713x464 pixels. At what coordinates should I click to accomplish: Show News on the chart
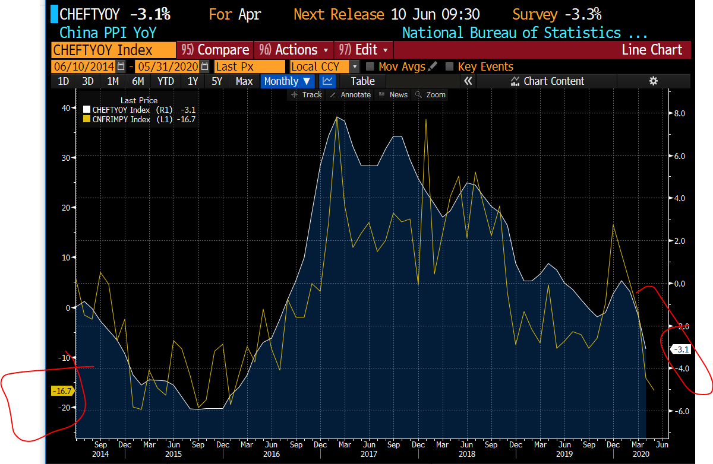coord(393,95)
